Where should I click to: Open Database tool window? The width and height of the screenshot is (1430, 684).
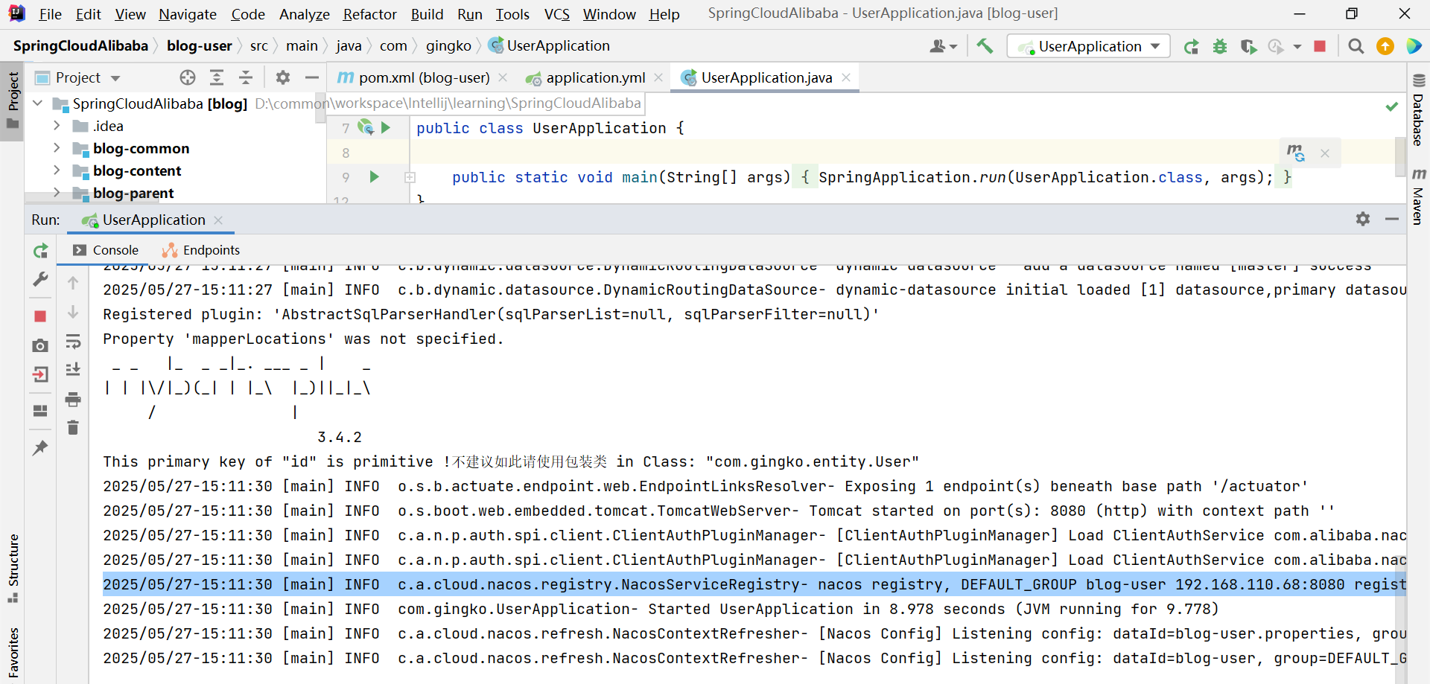pos(1418,110)
